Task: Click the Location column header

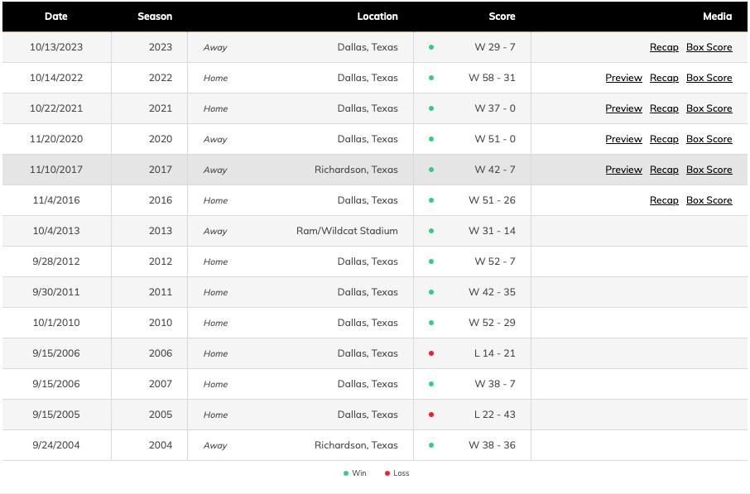Action: 377,16
